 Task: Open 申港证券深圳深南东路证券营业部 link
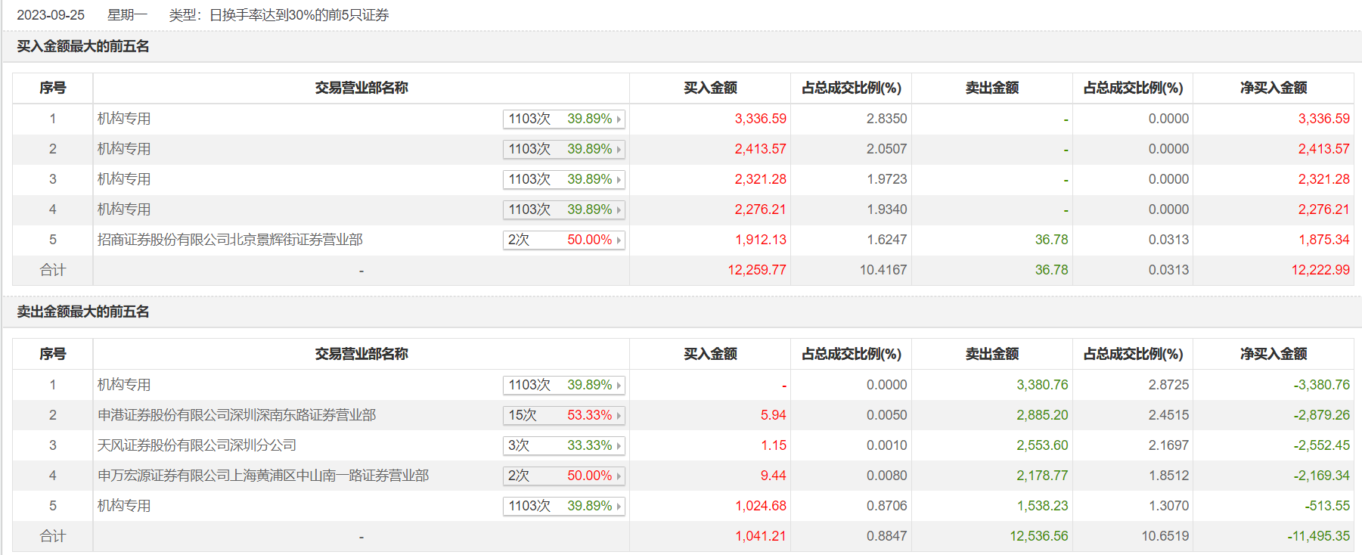click(237, 415)
